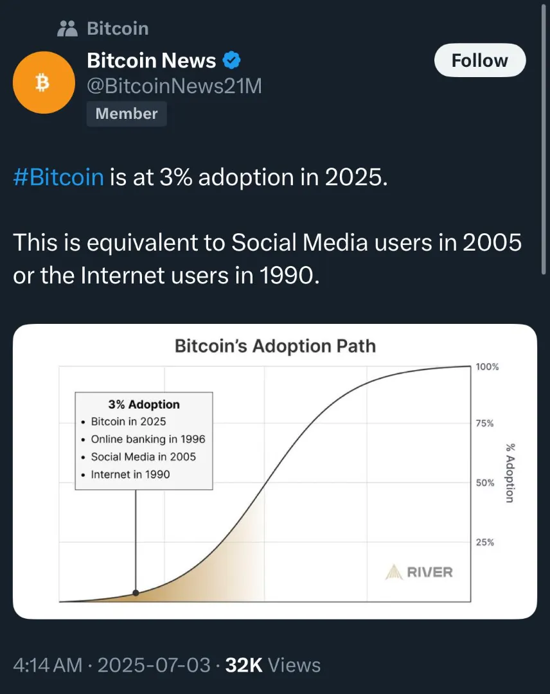Viewport: 550px width, 694px height.
Task: Select the Bitcoin News display name
Action: tap(152, 60)
